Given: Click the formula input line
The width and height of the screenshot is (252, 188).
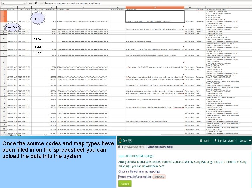Looking at the screenshot, I should 148,3.
